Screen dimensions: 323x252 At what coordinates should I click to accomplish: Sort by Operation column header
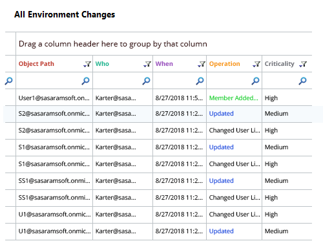pyautogui.click(x=224, y=64)
